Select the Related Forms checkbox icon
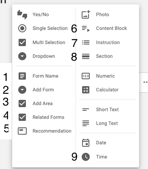This screenshot has height=169, width=148. 22,117
